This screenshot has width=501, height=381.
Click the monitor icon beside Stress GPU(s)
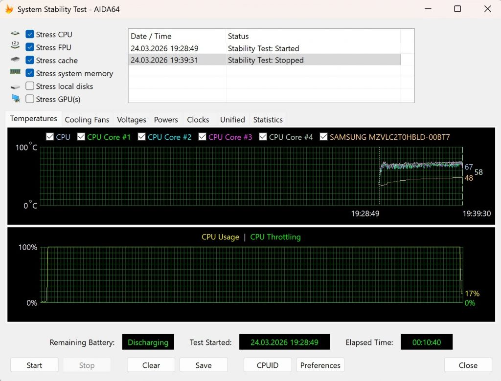16,99
